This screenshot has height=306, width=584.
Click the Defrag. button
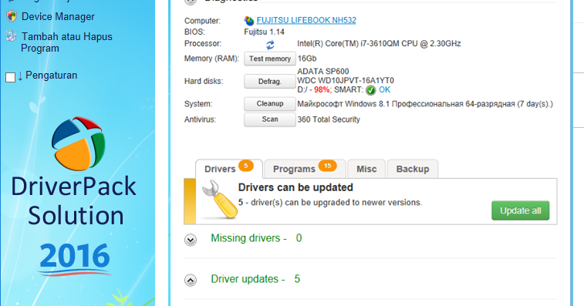point(270,82)
